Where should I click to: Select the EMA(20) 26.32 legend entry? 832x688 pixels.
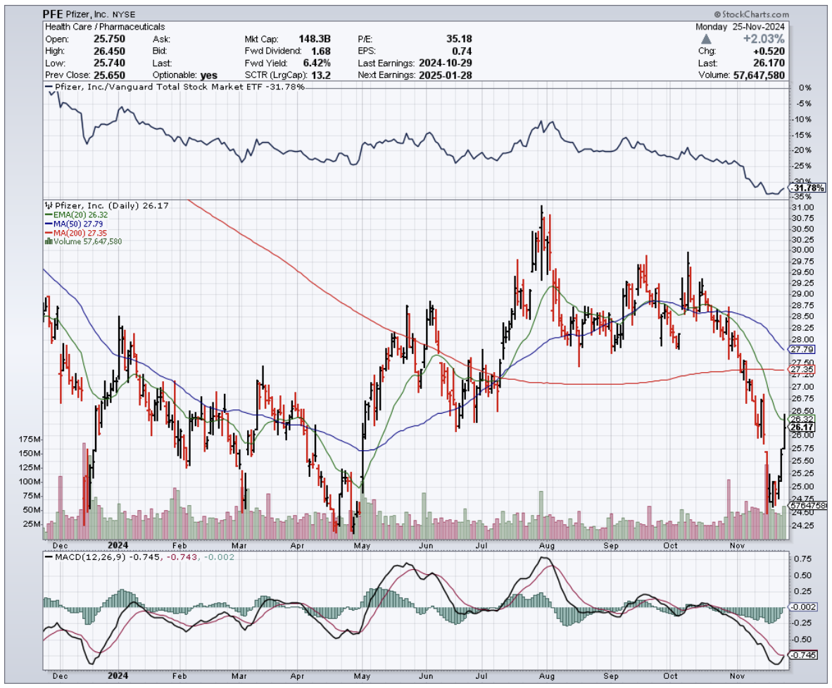point(75,215)
